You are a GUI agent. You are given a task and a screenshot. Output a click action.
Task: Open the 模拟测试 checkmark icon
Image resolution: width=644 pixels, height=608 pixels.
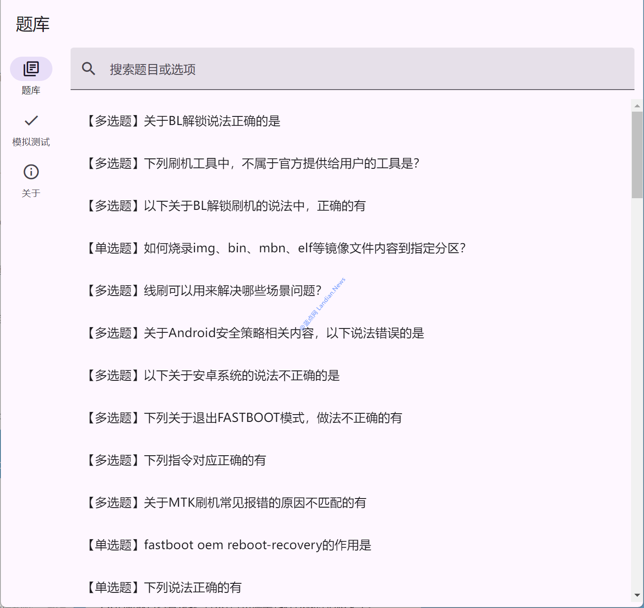31,120
